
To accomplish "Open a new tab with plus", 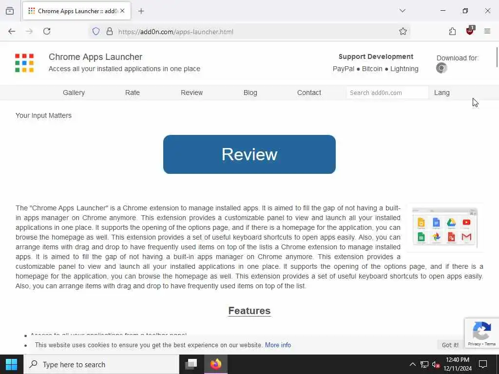I will click(x=141, y=11).
